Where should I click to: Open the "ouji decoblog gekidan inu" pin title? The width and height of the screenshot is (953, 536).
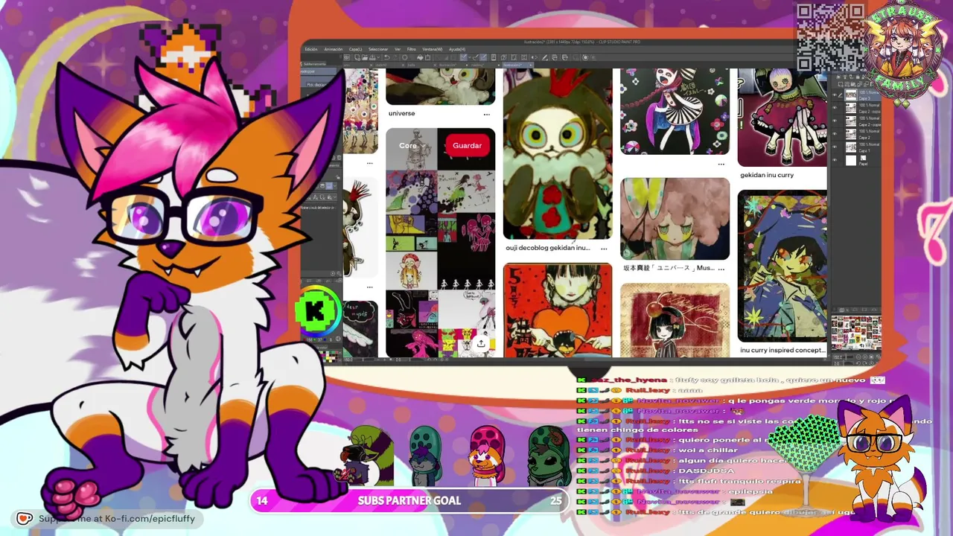pyautogui.click(x=548, y=248)
